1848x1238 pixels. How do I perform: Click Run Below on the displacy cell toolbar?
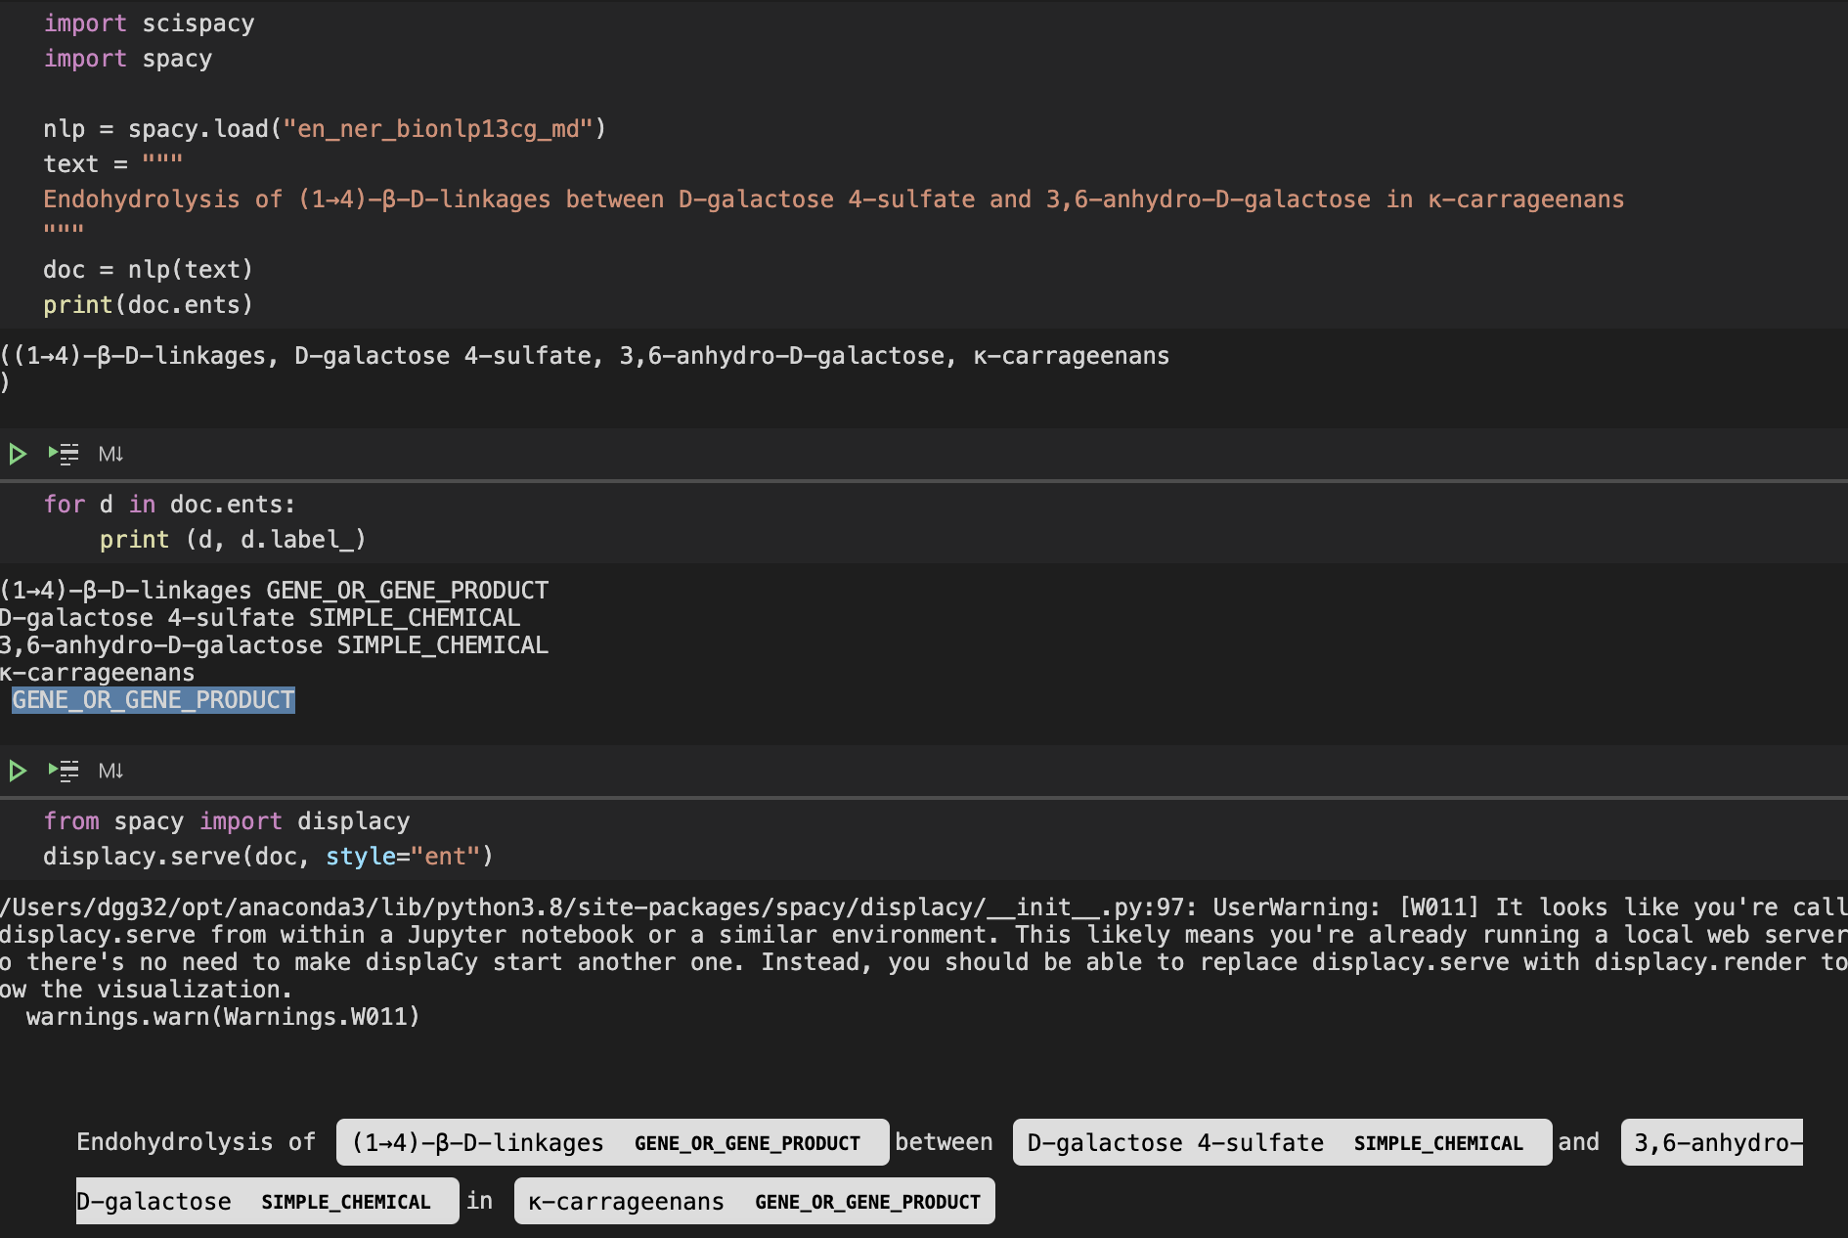coord(63,770)
